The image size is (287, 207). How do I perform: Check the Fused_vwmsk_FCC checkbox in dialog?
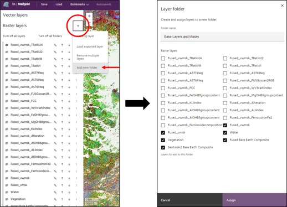coord(163,88)
